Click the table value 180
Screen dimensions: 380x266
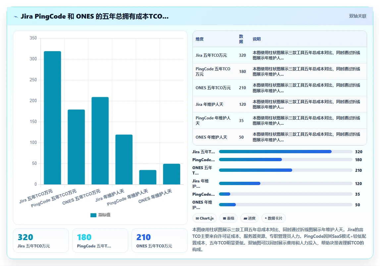[243, 72]
